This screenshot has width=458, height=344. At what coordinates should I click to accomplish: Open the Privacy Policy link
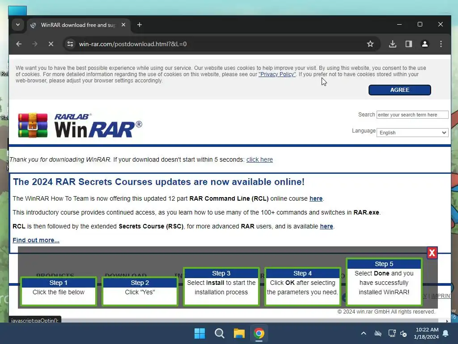[277, 74]
